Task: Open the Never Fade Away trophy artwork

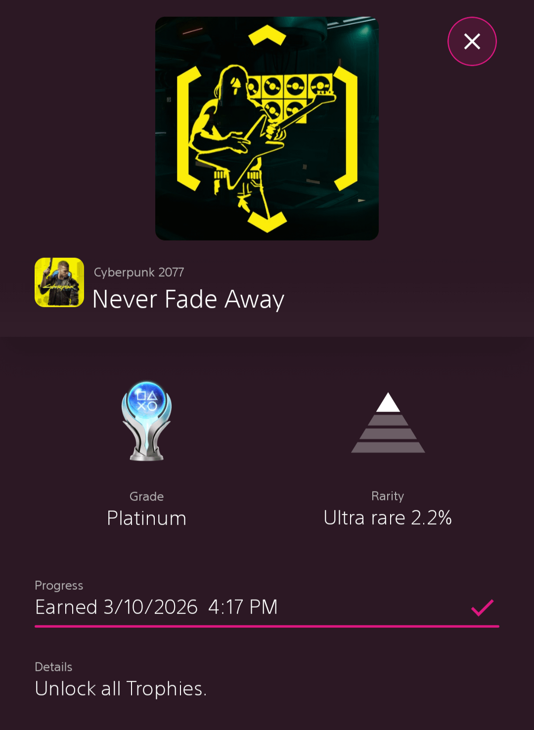Action: pyautogui.click(x=267, y=128)
